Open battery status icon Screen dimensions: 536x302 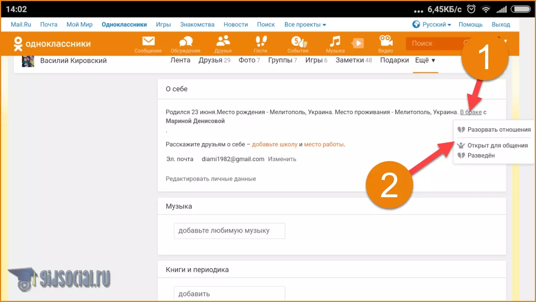click(x=521, y=9)
